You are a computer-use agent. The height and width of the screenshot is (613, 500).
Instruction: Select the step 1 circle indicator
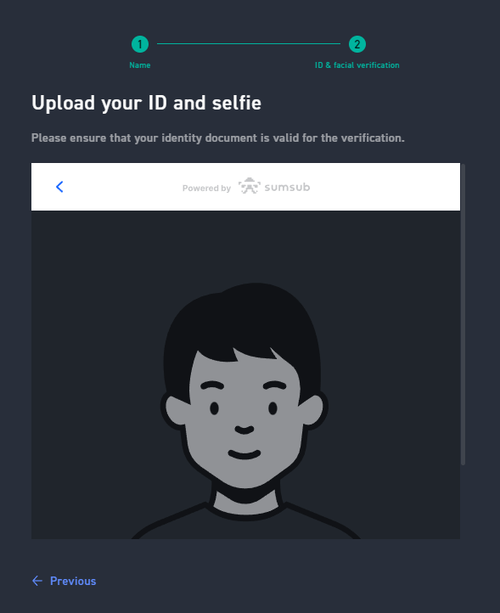[140, 44]
